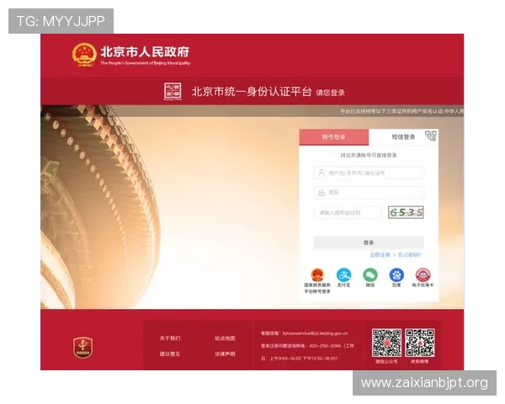Open the 立即注册 link
This screenshot has height=404, width=505.
[x=380, y=255]
